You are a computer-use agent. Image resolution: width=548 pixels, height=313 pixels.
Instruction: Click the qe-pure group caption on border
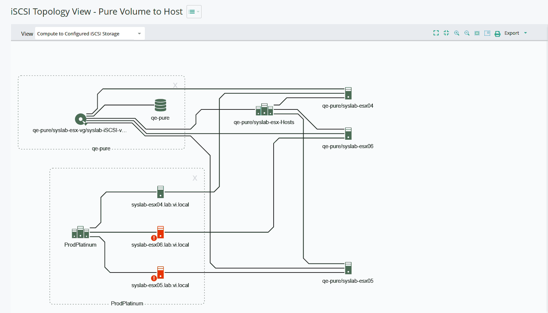click(101, 148)
